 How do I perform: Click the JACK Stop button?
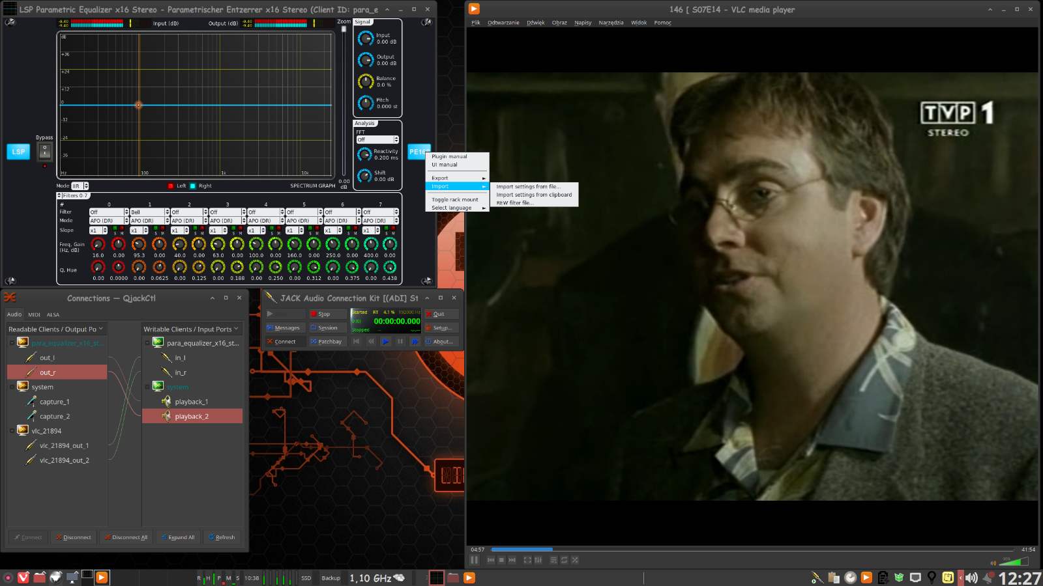click(328, 314)
